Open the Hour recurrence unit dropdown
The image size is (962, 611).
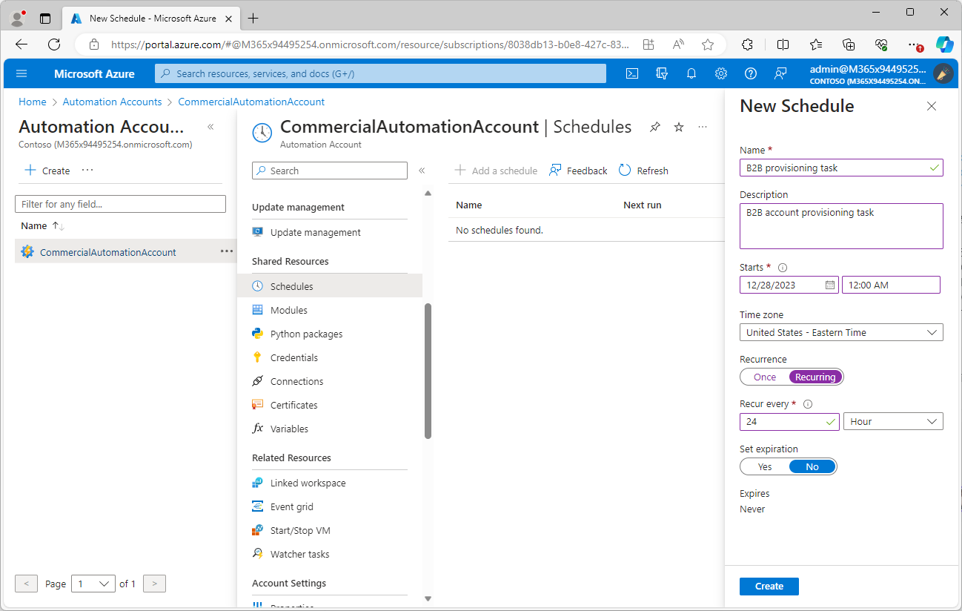click(x=893, y=421)
